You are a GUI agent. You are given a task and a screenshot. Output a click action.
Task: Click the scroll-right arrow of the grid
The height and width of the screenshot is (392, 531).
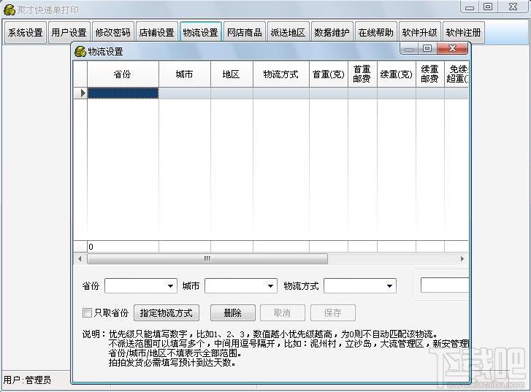[462, 258]
